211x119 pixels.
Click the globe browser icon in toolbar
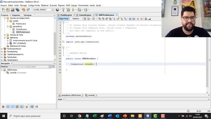click(57, 10)
